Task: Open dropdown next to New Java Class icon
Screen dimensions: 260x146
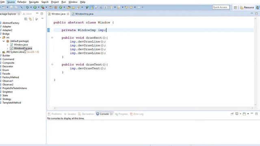Action: pos(64,7)
